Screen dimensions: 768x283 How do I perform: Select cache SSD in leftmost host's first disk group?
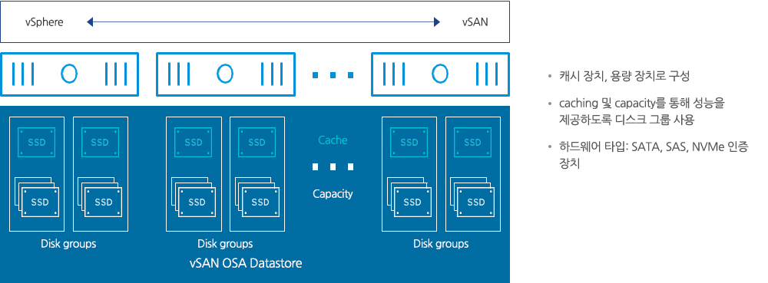coord(37,142)
